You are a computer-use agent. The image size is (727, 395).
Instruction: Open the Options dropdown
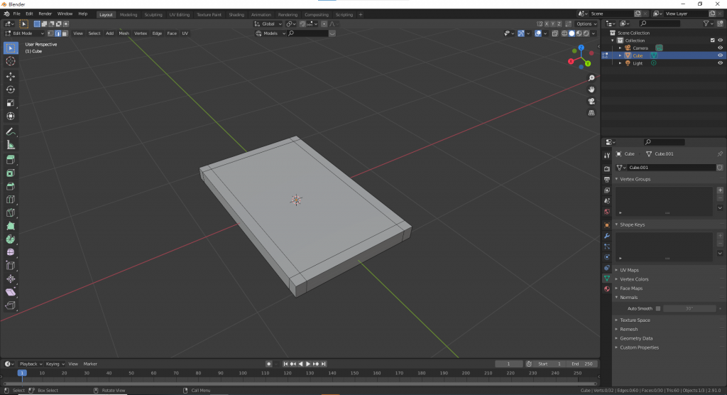click(x=586, y=23)
